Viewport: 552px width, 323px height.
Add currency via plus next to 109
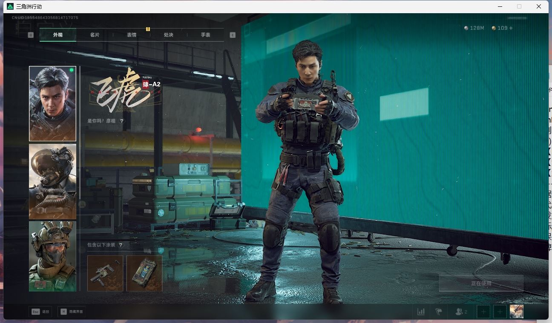click(x=511, y=28)
